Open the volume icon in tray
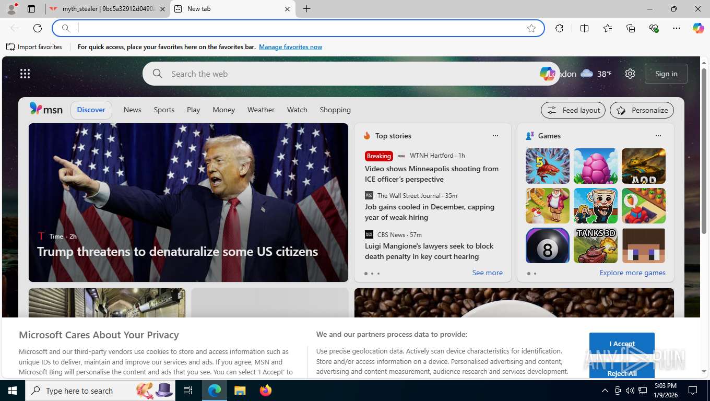This screenshot has width=710, height=401. [x=630, y=391]
